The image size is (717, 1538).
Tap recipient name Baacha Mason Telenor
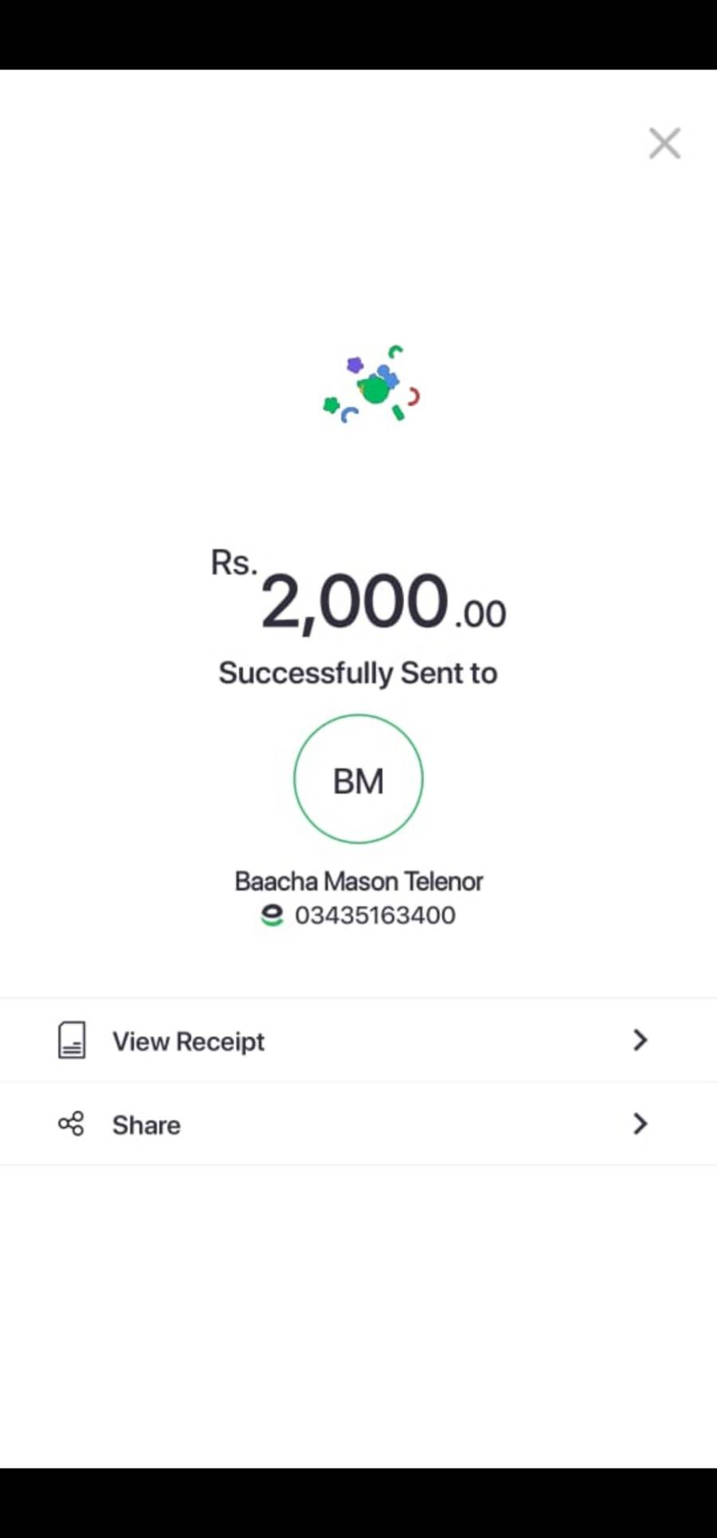click(358, 881)
